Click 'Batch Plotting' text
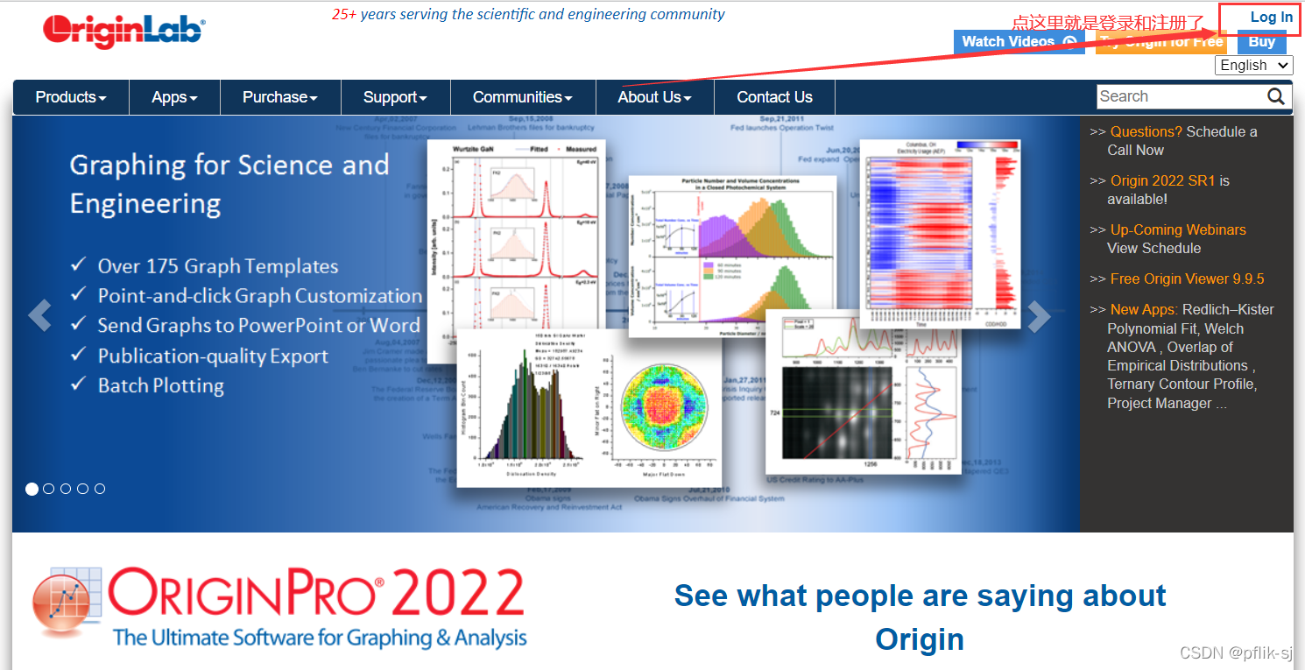Viewport: 1305px width, 670px height. click(161, 385)
